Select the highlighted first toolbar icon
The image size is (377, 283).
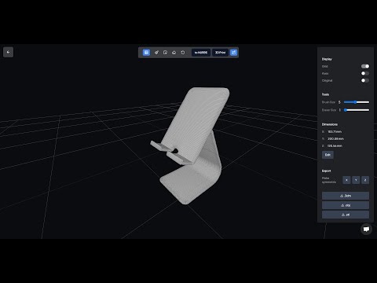(x=146, y=53)
